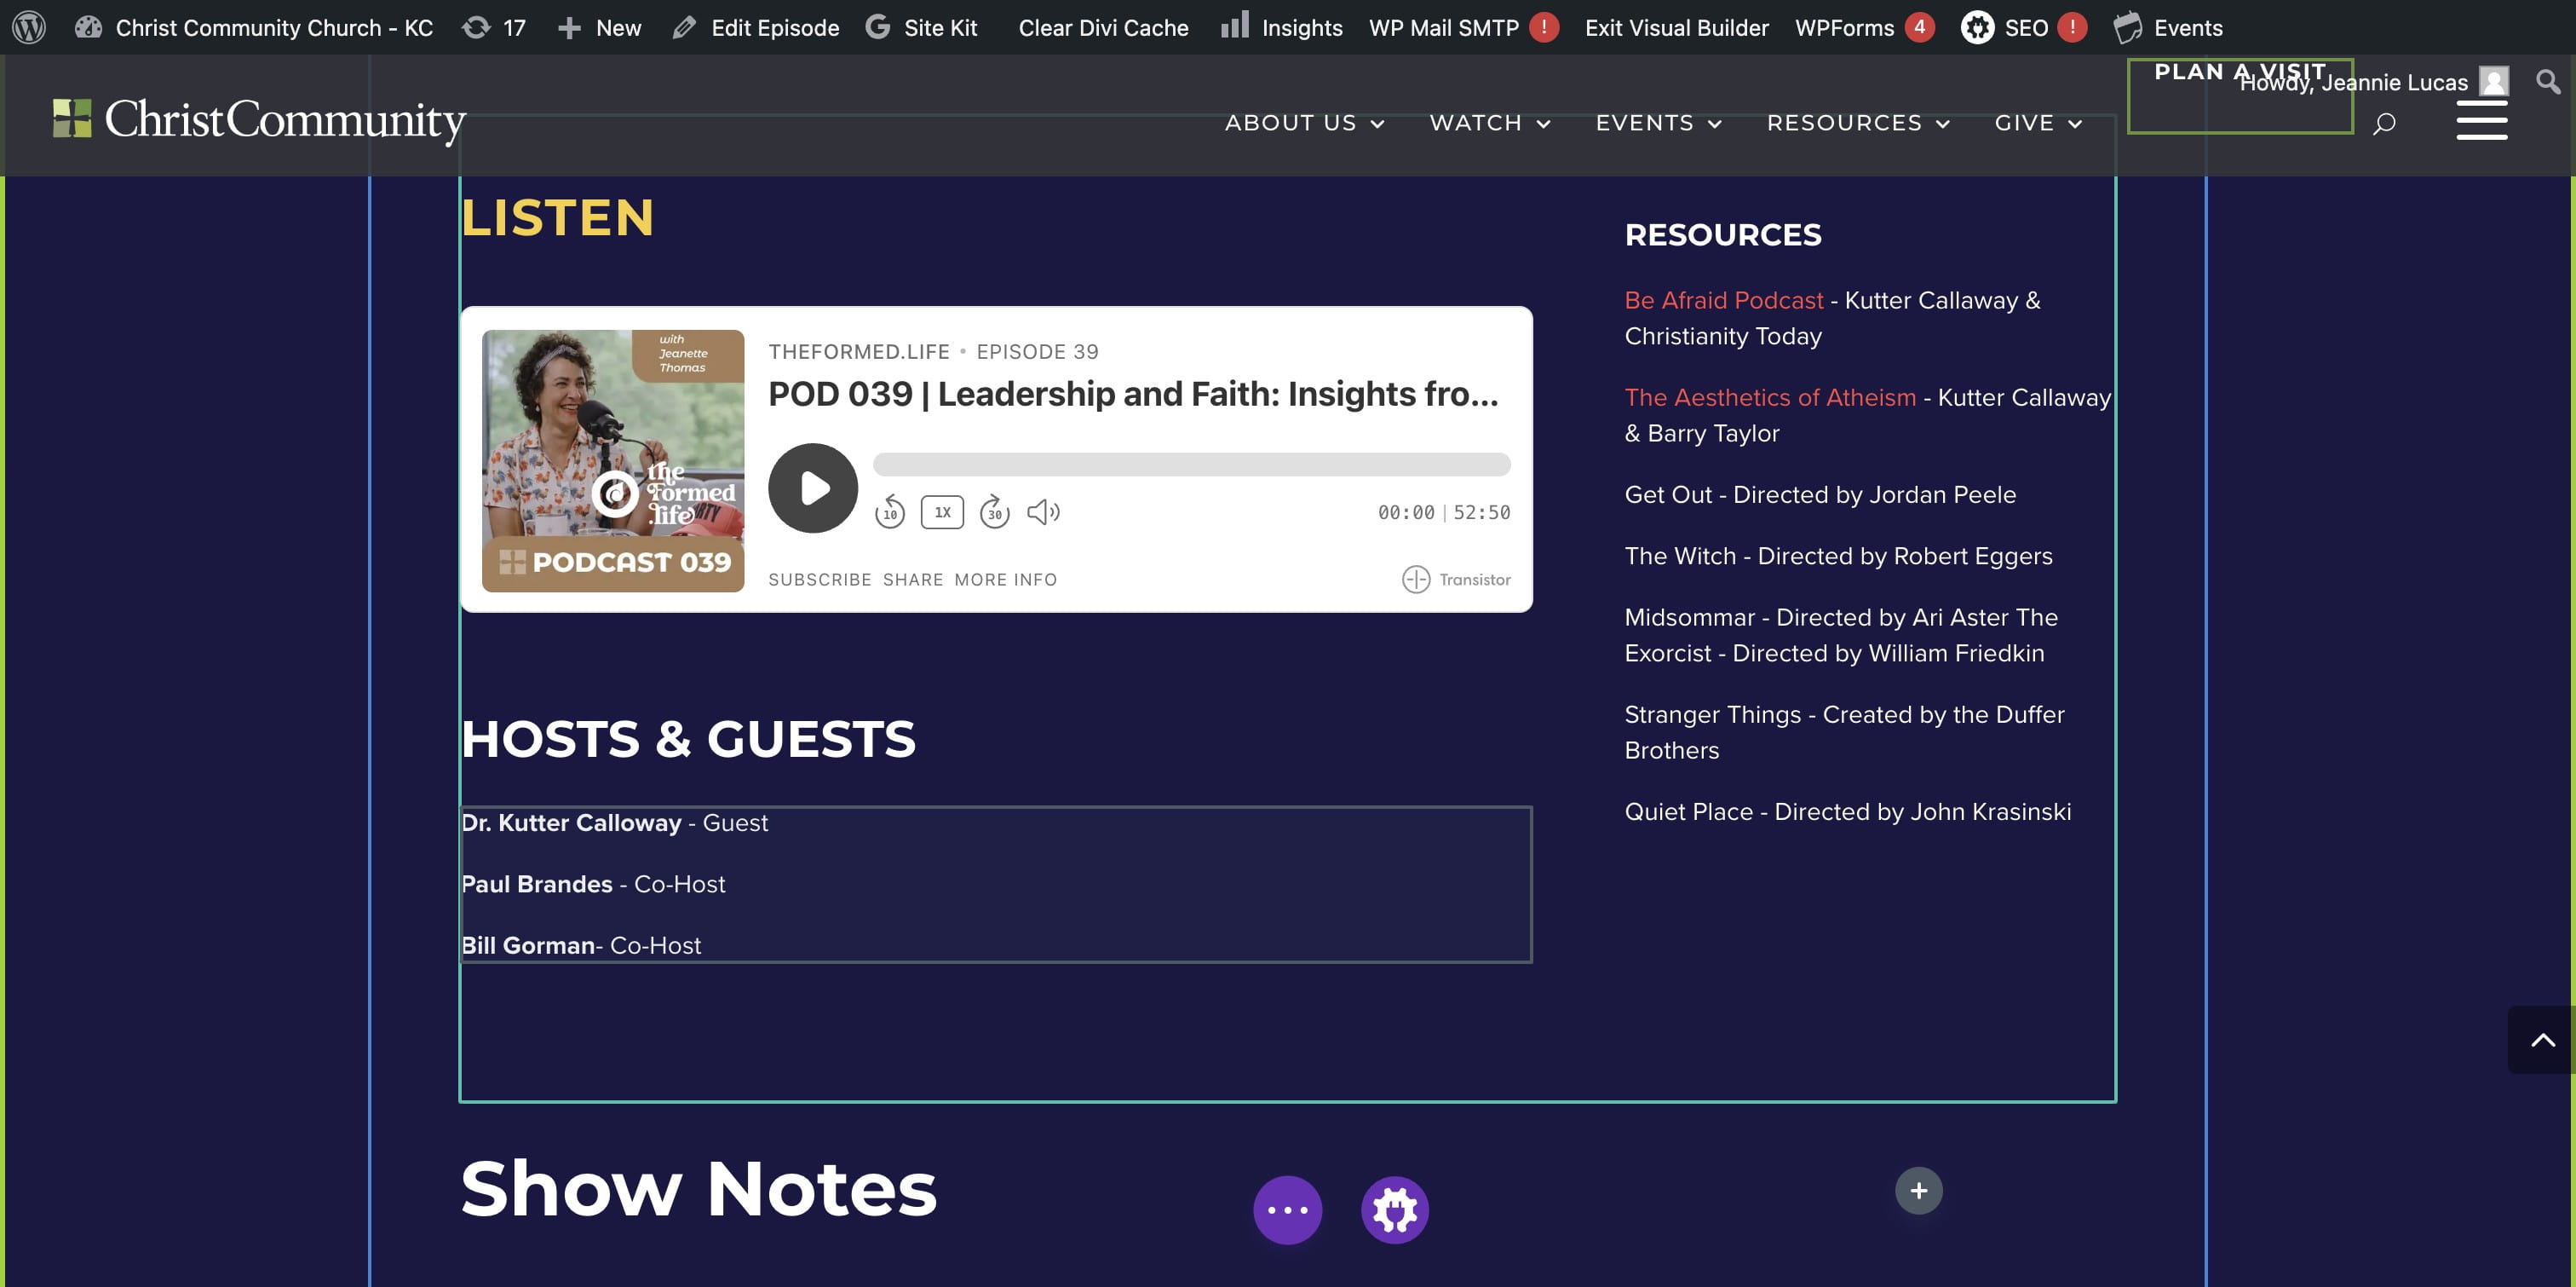Click the scroll to top arrow
This screenshot has height=1287, width=2576.
pos(2542,1040)
